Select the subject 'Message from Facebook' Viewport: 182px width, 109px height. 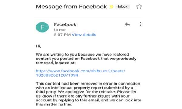[71, 7]
